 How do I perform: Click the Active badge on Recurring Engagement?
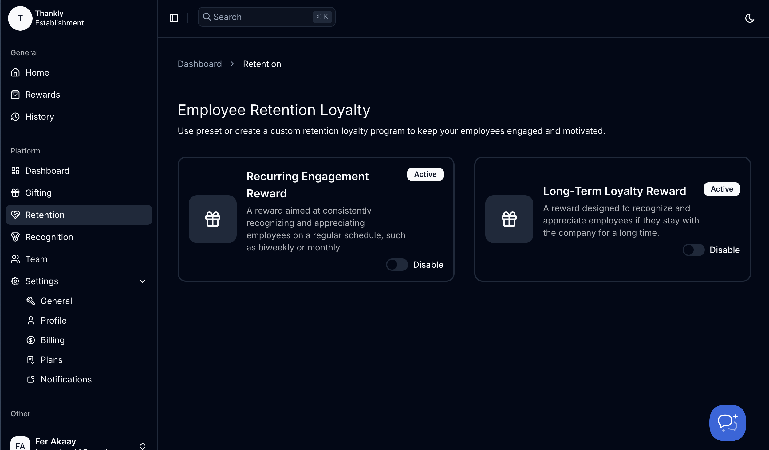pyautogui.click(x=425, y=174)
